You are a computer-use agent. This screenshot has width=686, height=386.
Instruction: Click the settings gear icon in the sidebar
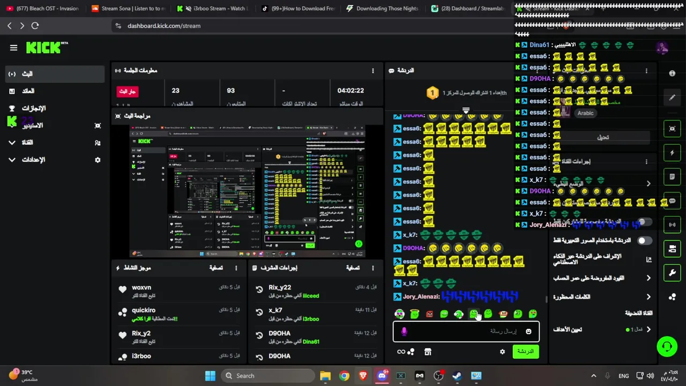[x=98, y=160]
